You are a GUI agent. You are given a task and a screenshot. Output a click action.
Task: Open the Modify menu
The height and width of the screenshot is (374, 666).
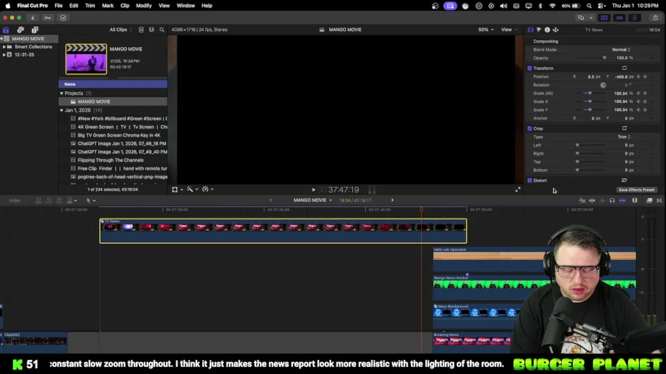click(144, 6)
